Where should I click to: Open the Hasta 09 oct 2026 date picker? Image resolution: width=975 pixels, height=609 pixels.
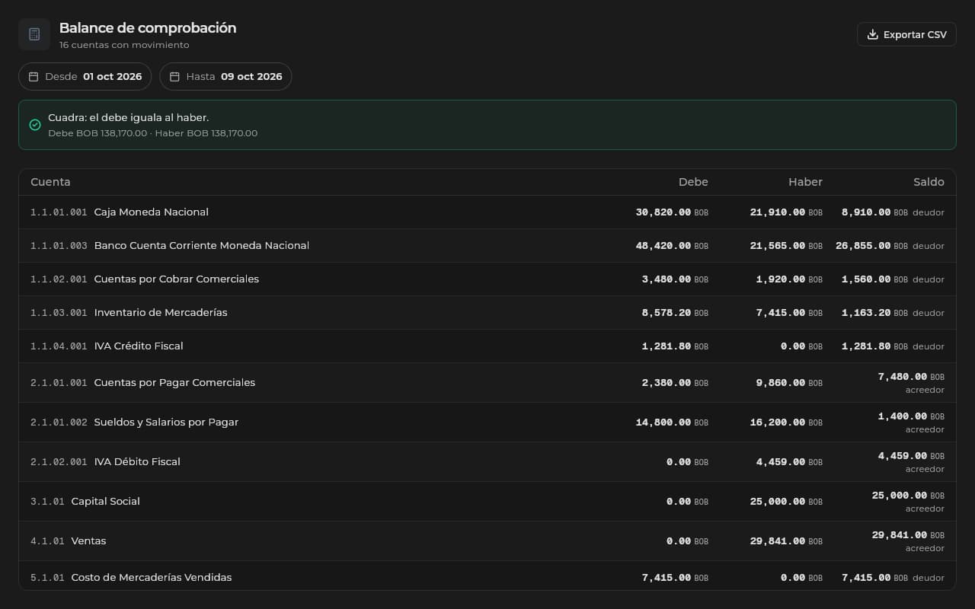(225, 77)
